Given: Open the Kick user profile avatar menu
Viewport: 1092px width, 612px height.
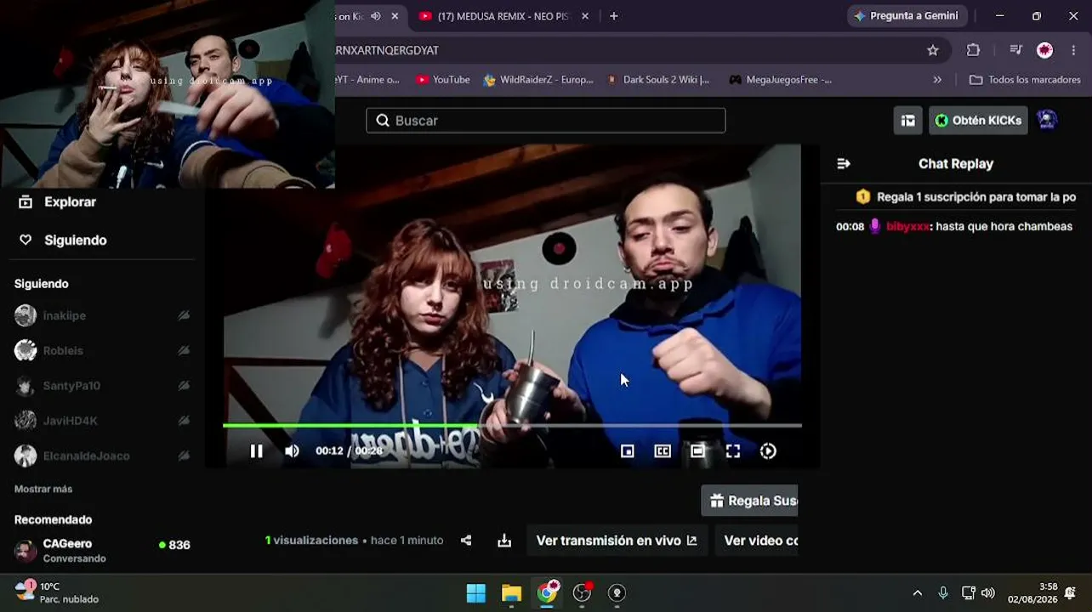Looking at the screenshot, I should pyautogui.click(x=1047, y=120).
